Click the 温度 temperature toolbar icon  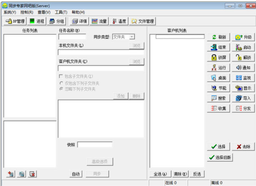pyautogui.click(x=119, y=21)
